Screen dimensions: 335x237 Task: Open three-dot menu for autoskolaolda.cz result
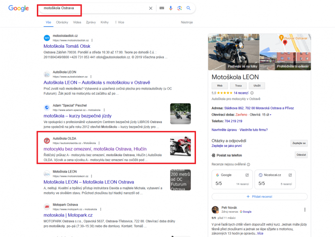tap(99, 143)
